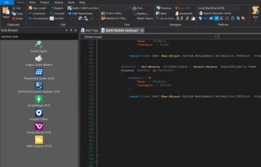Launch Logon Script Wizard

[39, 61]
